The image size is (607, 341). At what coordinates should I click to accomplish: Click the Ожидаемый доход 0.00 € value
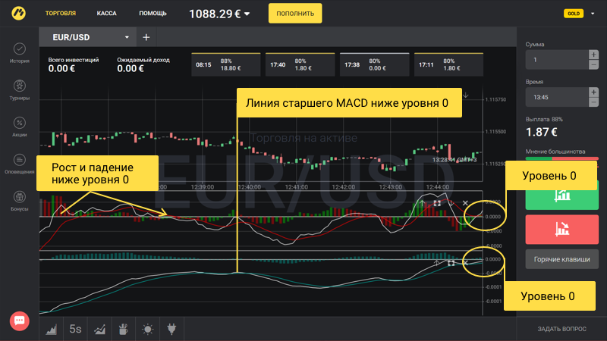[131, 69]
